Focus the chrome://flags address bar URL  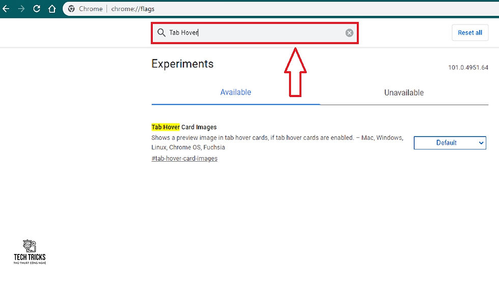[x=133, y=9]
